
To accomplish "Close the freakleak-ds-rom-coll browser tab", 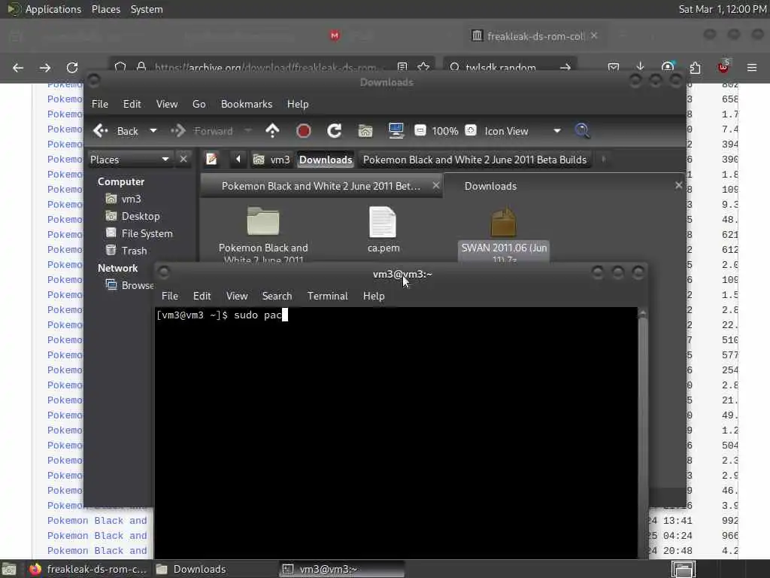I will tap(594, 35).
